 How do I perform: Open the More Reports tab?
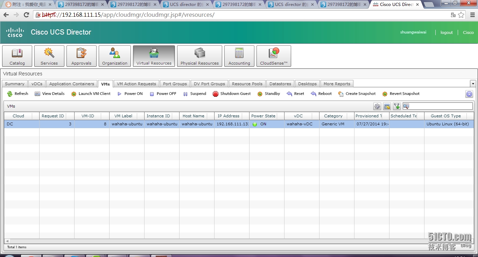click(x=337, y=84)
